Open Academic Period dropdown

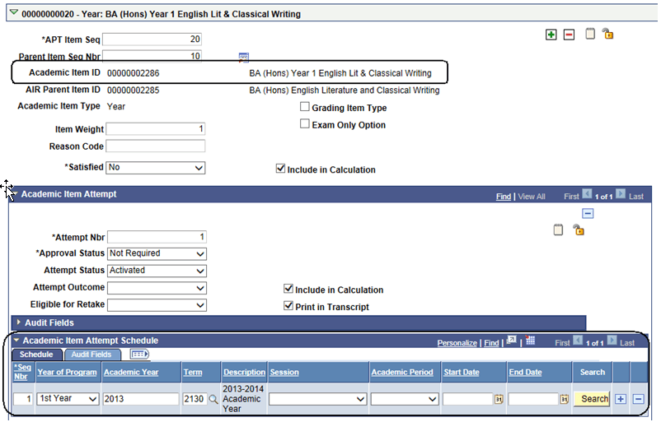(x=405, y=399)
